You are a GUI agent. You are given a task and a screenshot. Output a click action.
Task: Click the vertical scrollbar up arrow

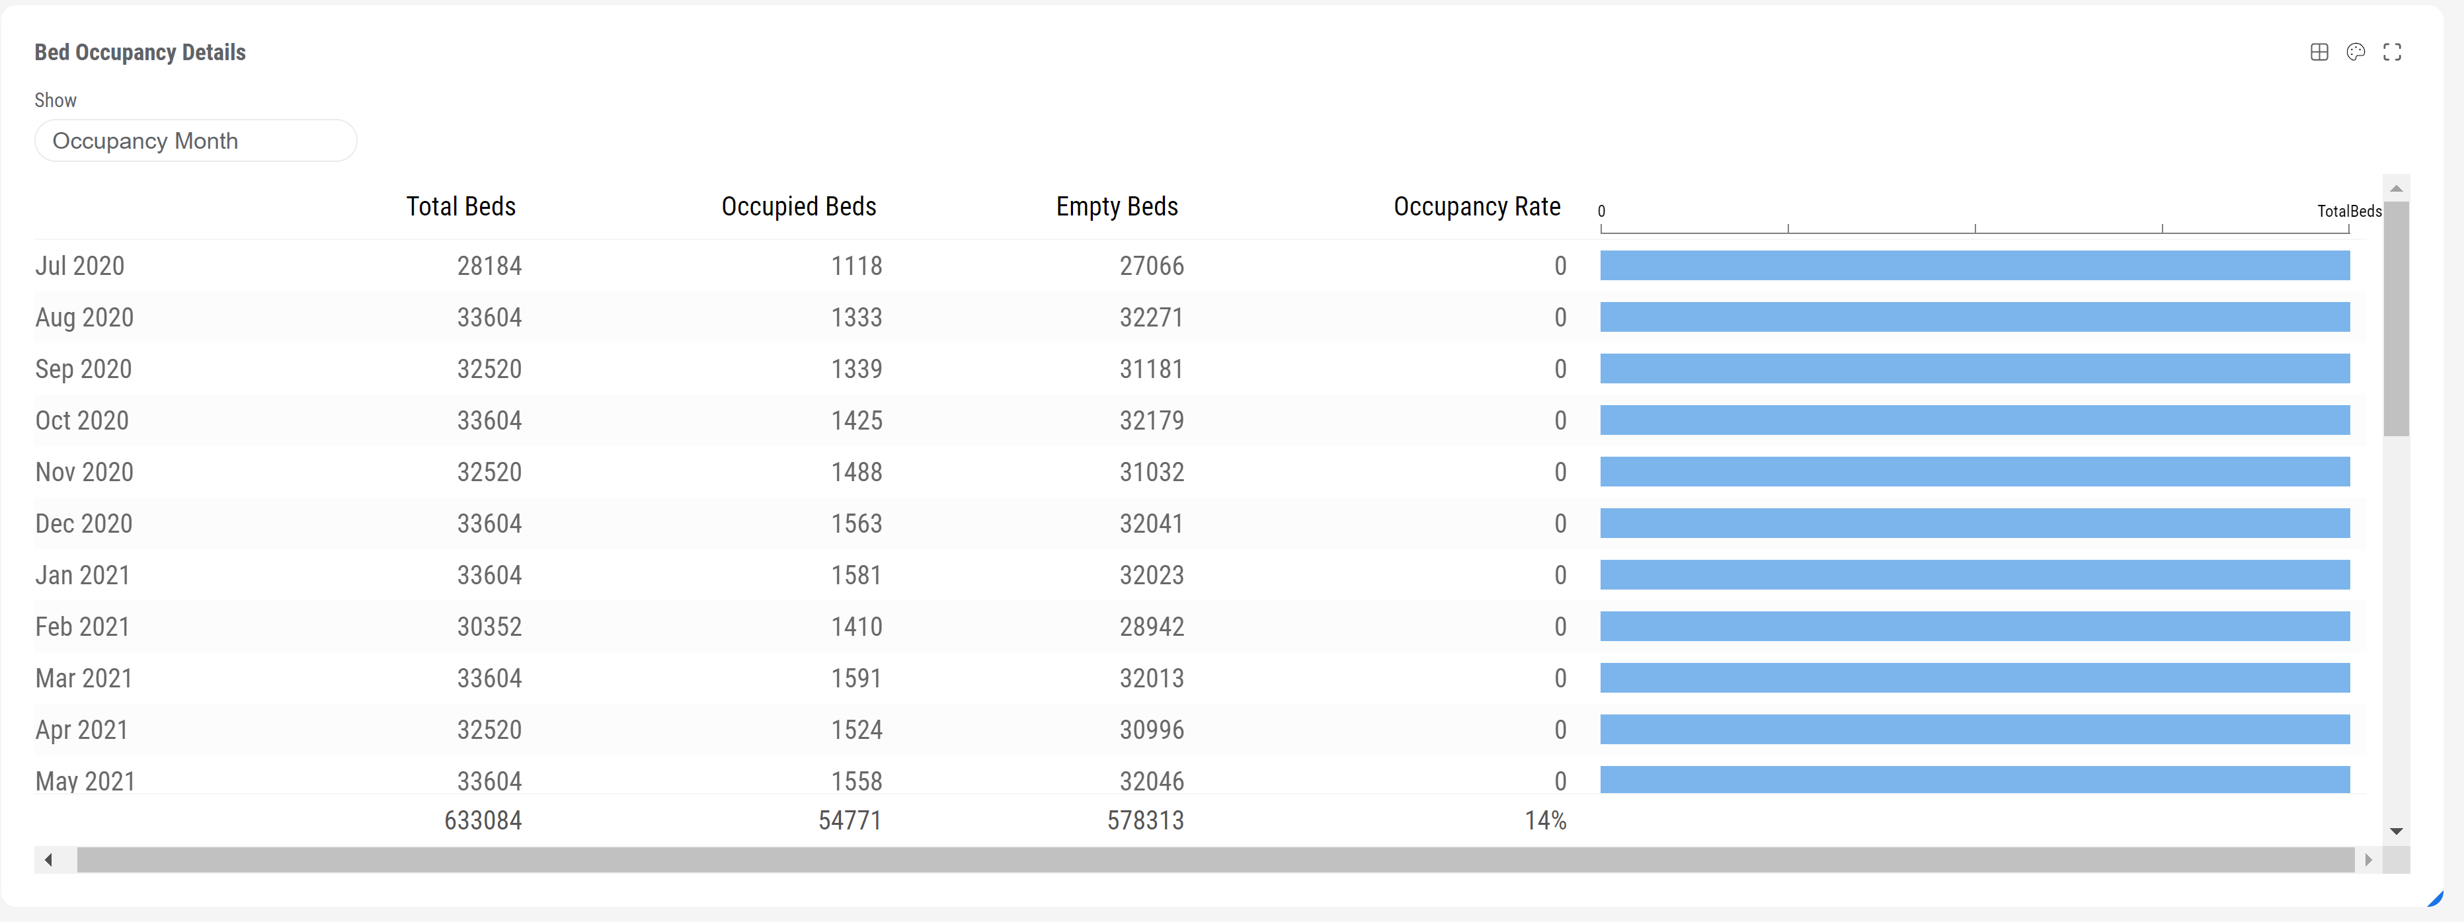(2396, 188)
